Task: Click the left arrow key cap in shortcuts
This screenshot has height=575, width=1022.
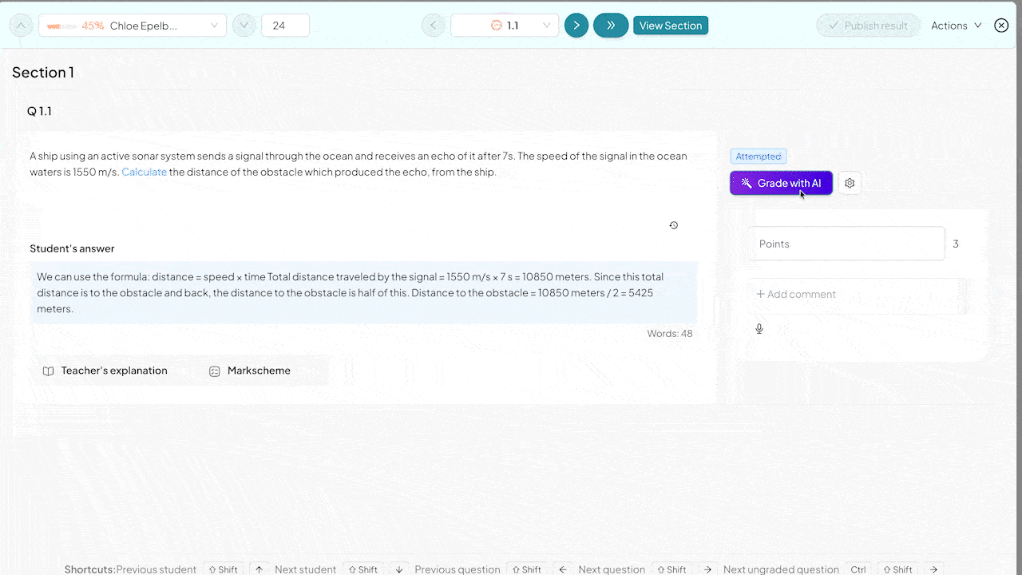Action: [x=562, y=569]
